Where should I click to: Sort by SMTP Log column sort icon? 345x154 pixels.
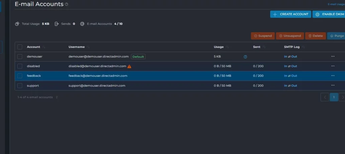(x=303, y=47)
